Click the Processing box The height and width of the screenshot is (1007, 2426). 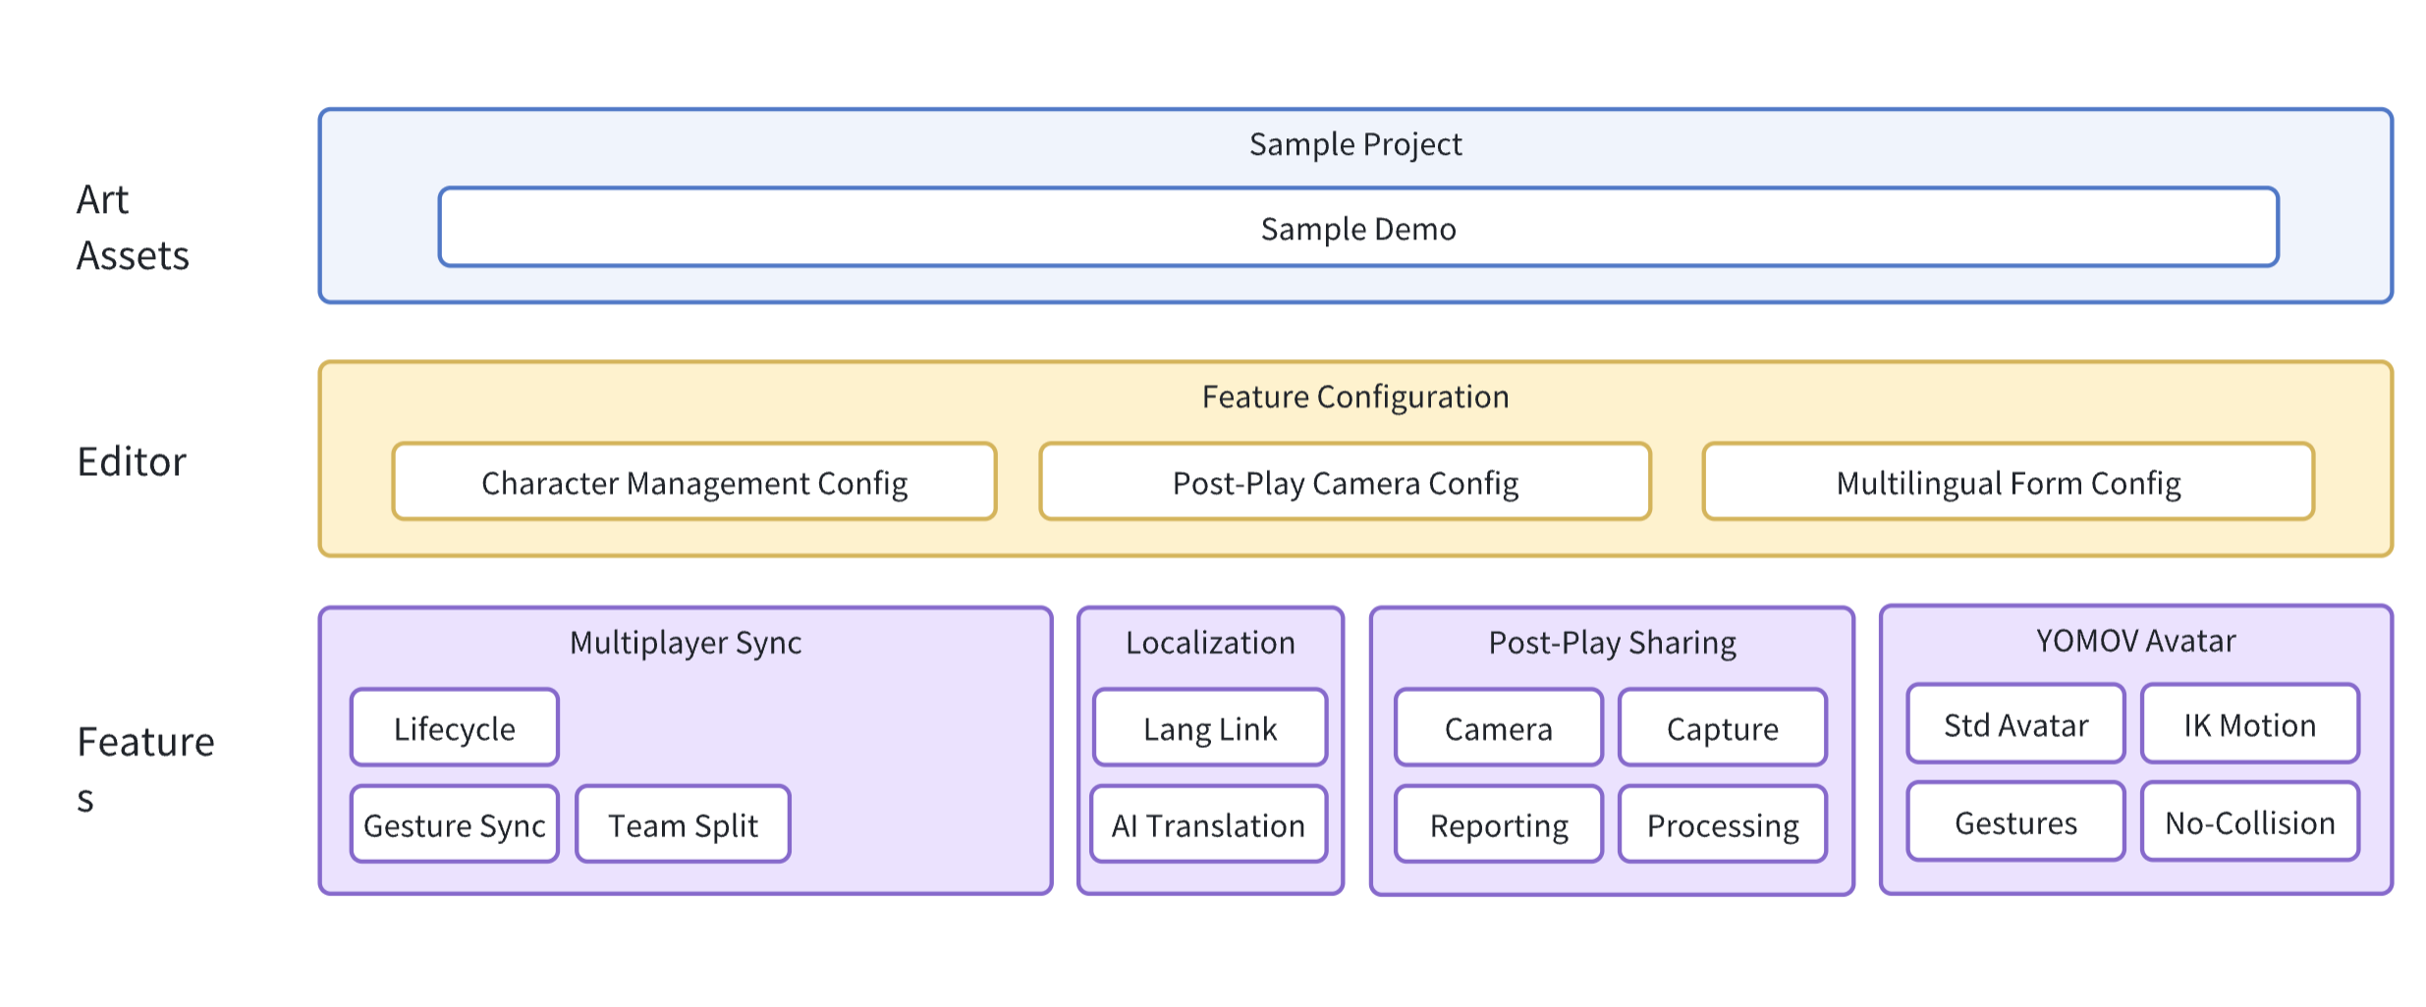tap(1723, 824)
